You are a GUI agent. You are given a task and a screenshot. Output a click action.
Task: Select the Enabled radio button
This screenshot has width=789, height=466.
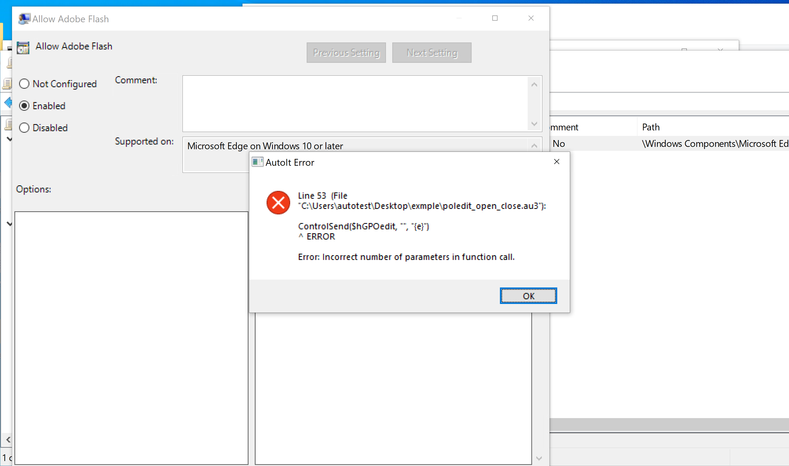click(24, 106)
